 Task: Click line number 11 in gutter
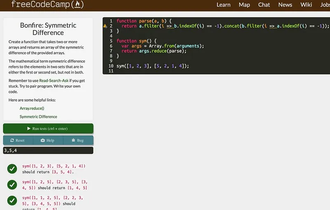111,71
